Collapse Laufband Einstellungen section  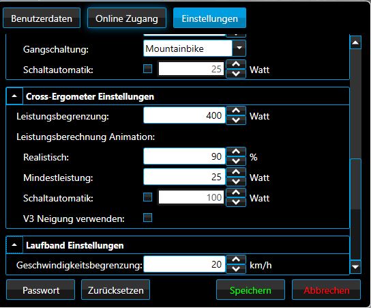(x=14, y=245)
